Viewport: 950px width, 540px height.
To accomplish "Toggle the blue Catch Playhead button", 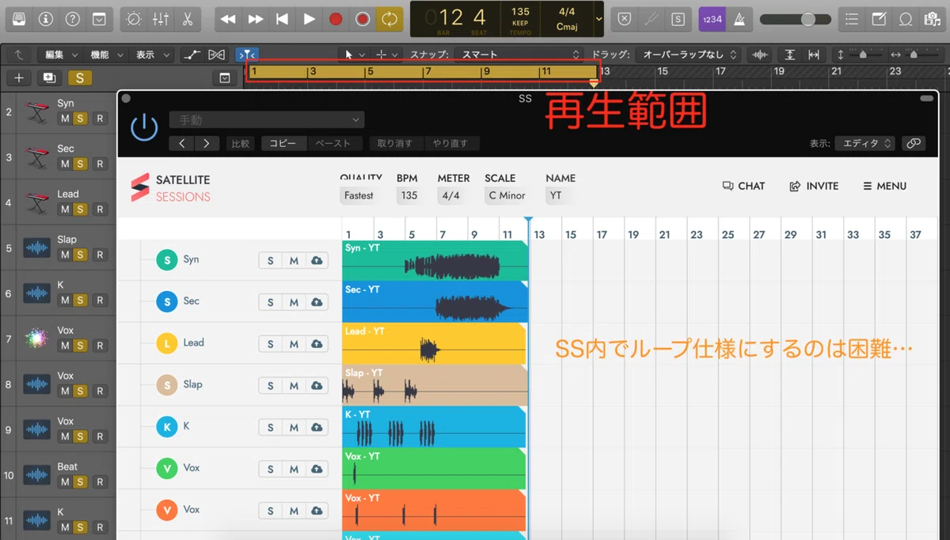I will [x=246, y=55].
